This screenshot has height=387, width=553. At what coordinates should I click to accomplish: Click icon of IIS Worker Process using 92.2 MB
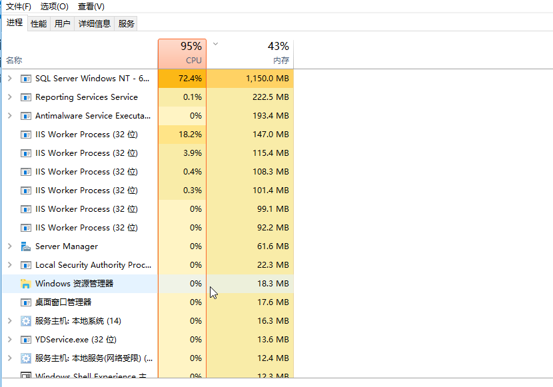coord(26,228)
